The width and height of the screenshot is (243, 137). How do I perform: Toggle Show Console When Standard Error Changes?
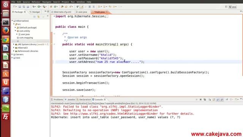point(222,99)
